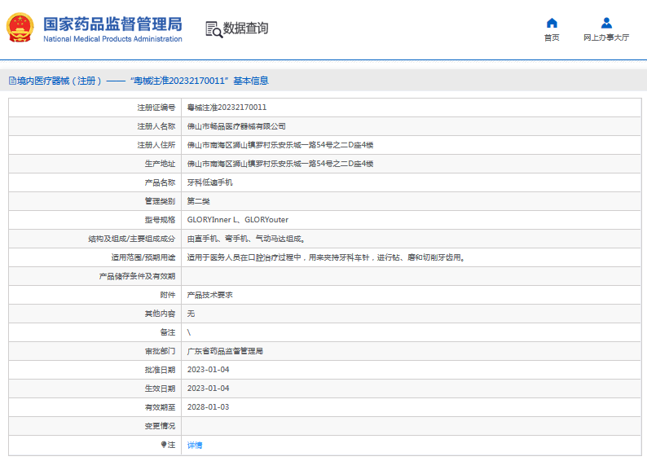
Task: Click 由直手机、弯手机、气动马达组成 value
Action: [x=246, y=239]
